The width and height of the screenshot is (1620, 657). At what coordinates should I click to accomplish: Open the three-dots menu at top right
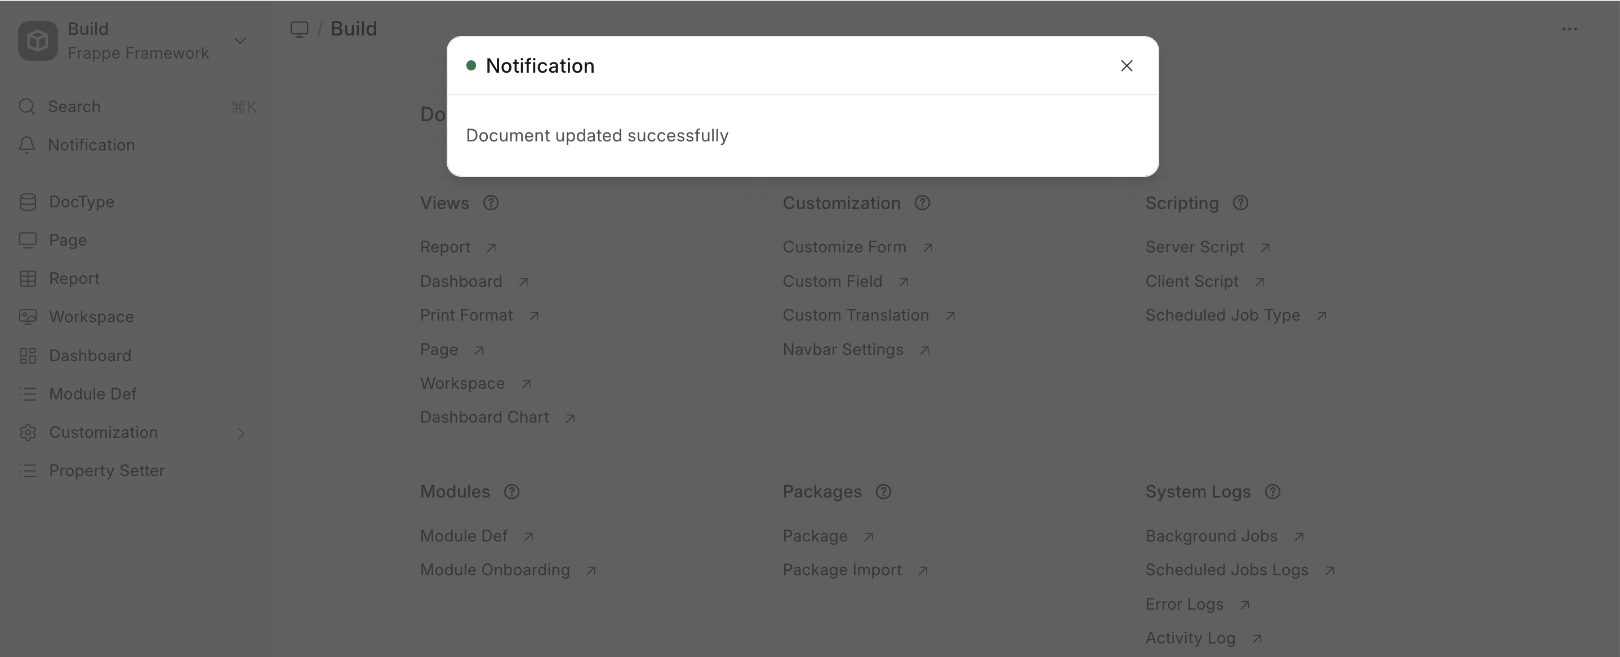click(1569, 29)
